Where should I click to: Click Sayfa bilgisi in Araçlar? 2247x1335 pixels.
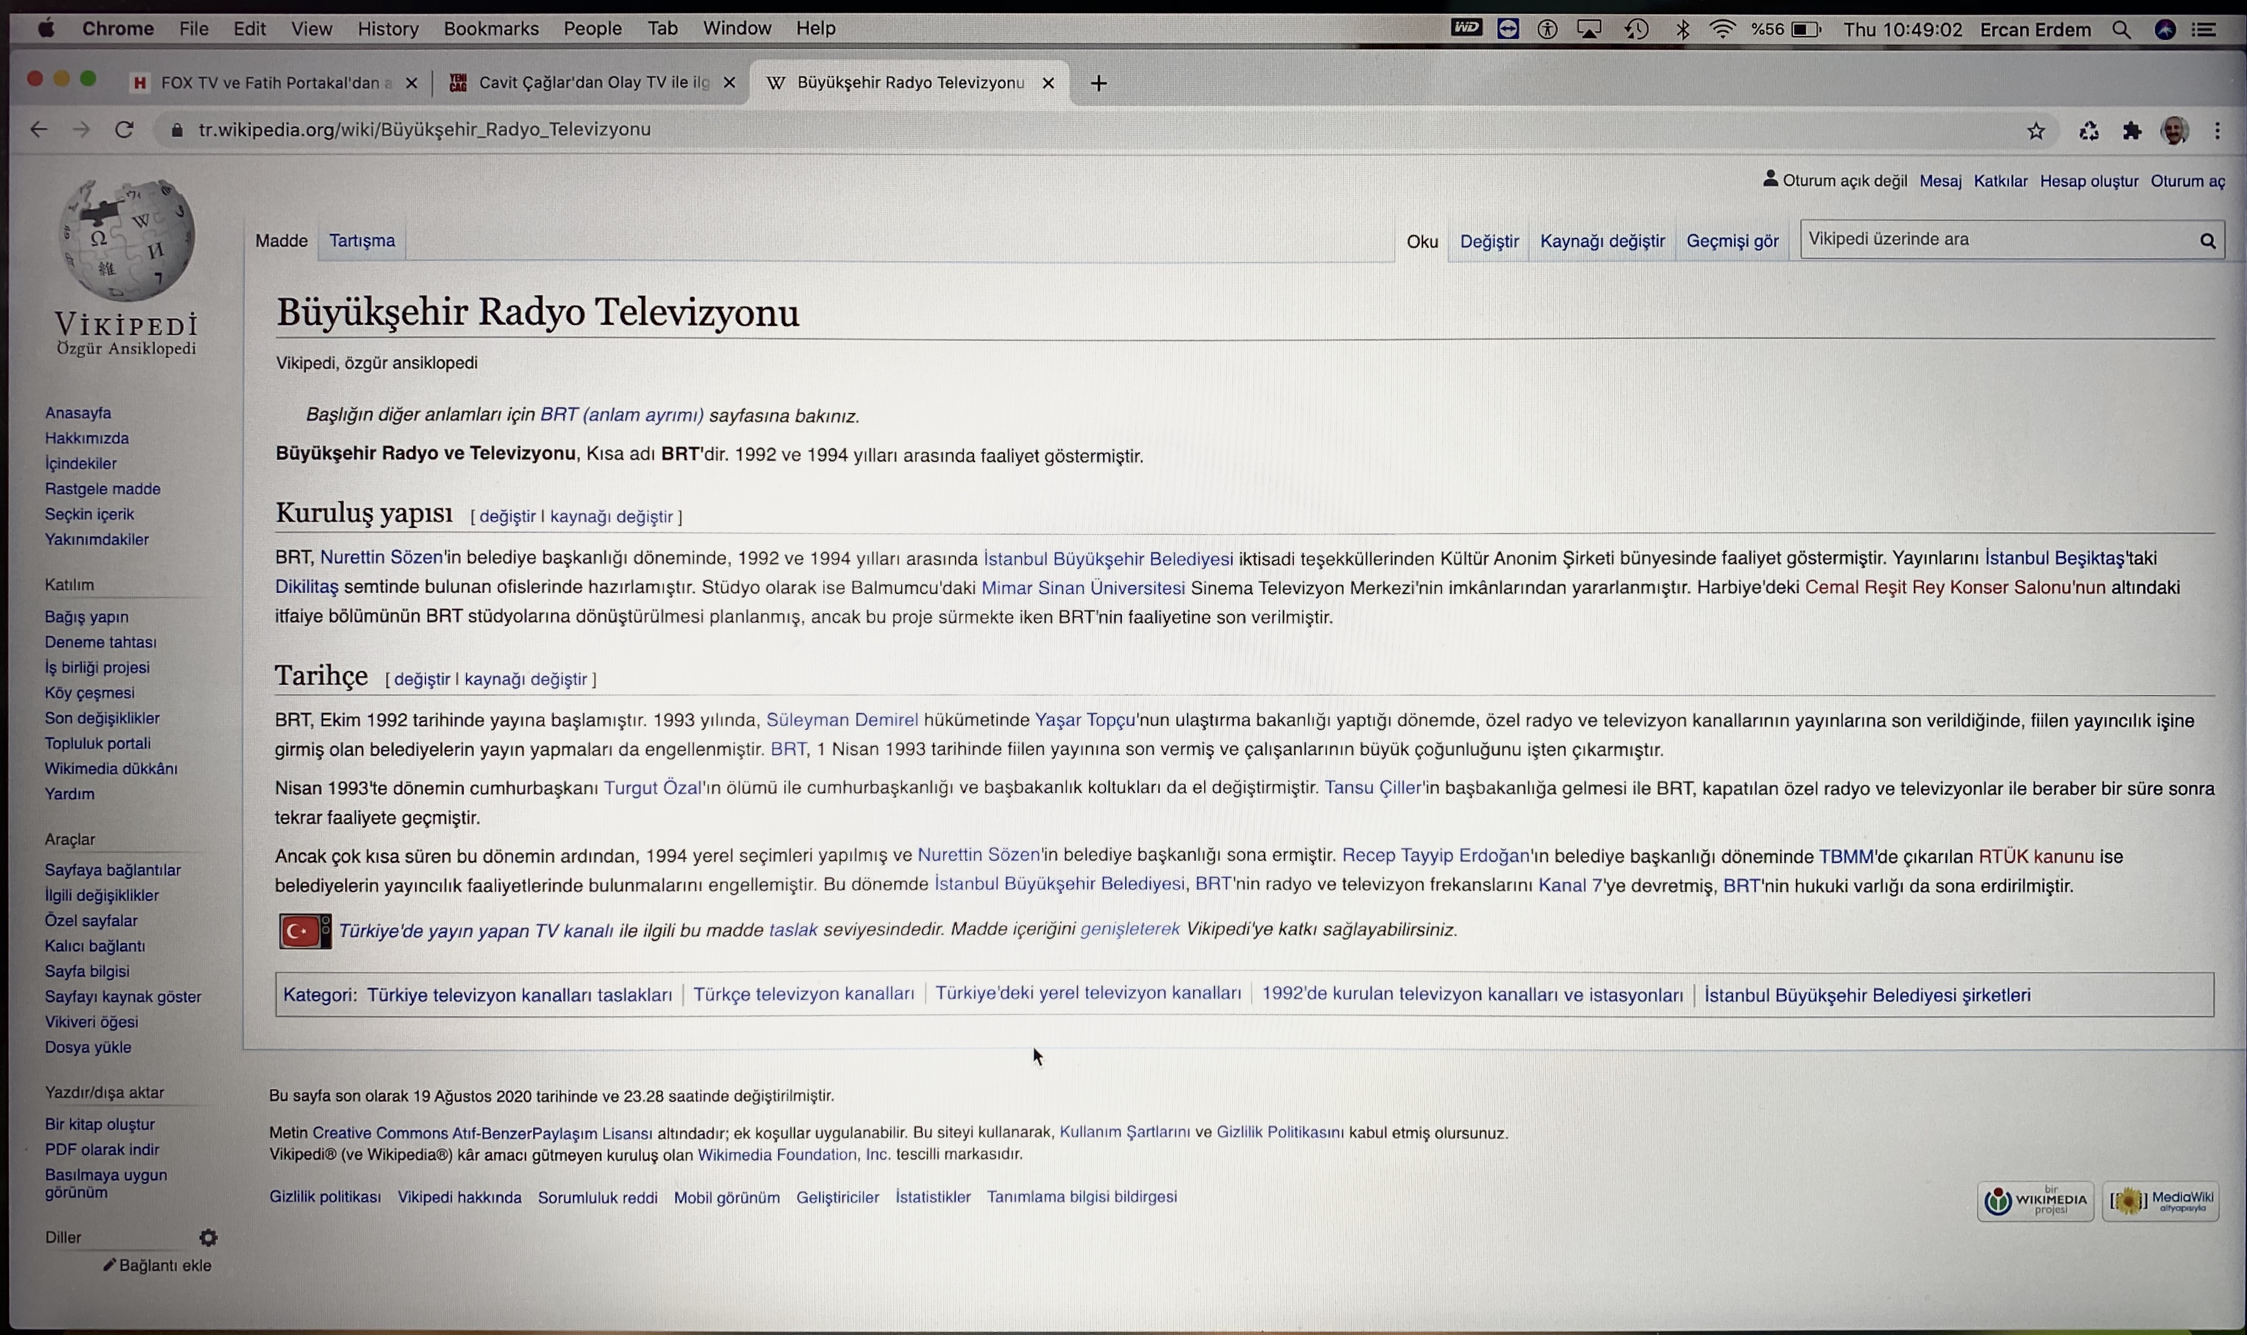tap(88, 972)
